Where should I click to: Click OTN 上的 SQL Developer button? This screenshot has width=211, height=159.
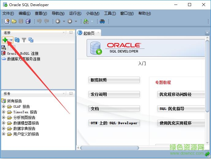tap(114, 123)
